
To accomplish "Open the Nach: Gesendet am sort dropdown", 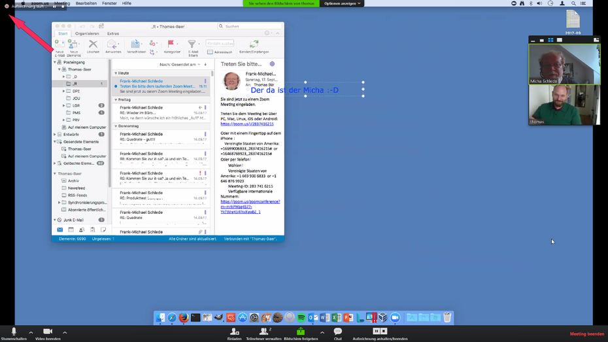I will coord(180,64).
